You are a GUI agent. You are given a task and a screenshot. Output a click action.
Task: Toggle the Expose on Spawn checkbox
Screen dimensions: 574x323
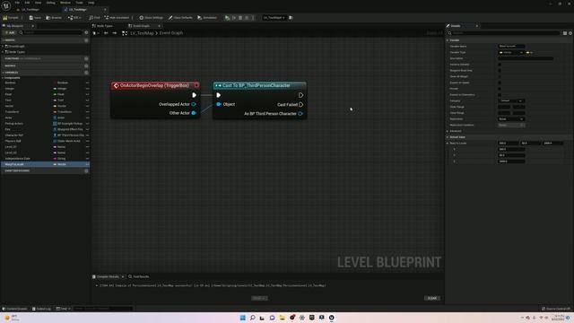(x=500, y=83)
